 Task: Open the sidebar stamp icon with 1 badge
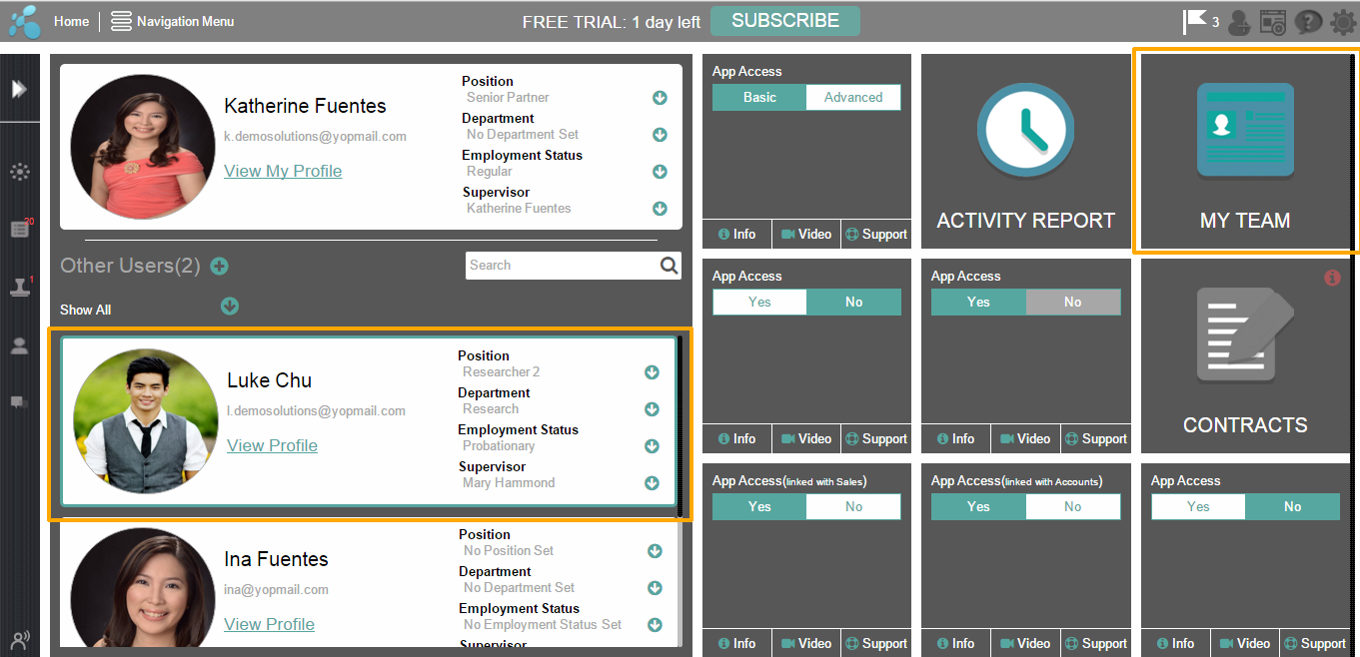(x=19, y=288)
